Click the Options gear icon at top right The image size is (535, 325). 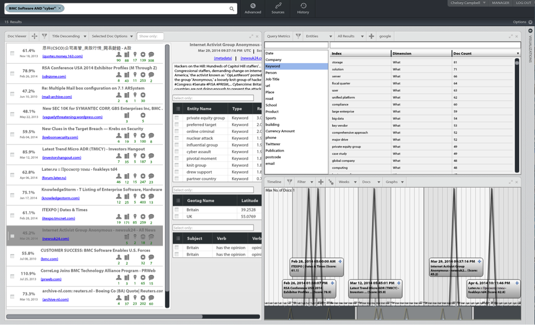coord(530,22)
